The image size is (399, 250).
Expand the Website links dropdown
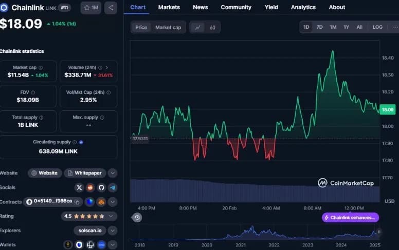[112, 173]
